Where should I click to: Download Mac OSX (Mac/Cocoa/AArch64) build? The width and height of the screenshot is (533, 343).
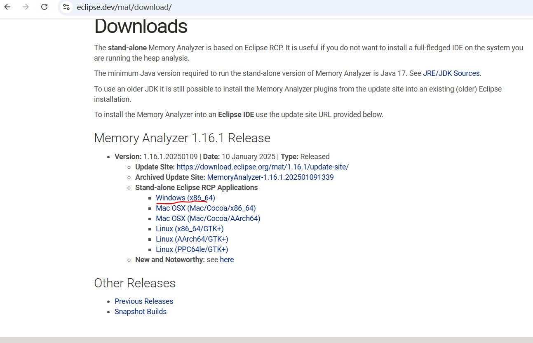(x=208, y=218)
